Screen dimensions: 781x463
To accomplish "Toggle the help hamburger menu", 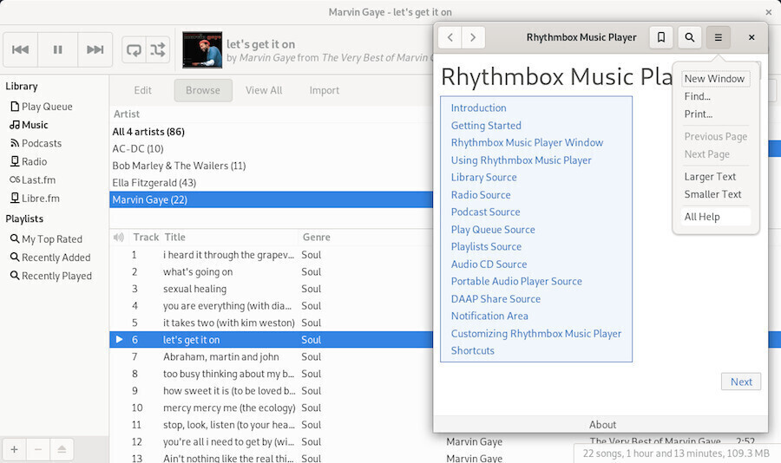I will (718, 37).
